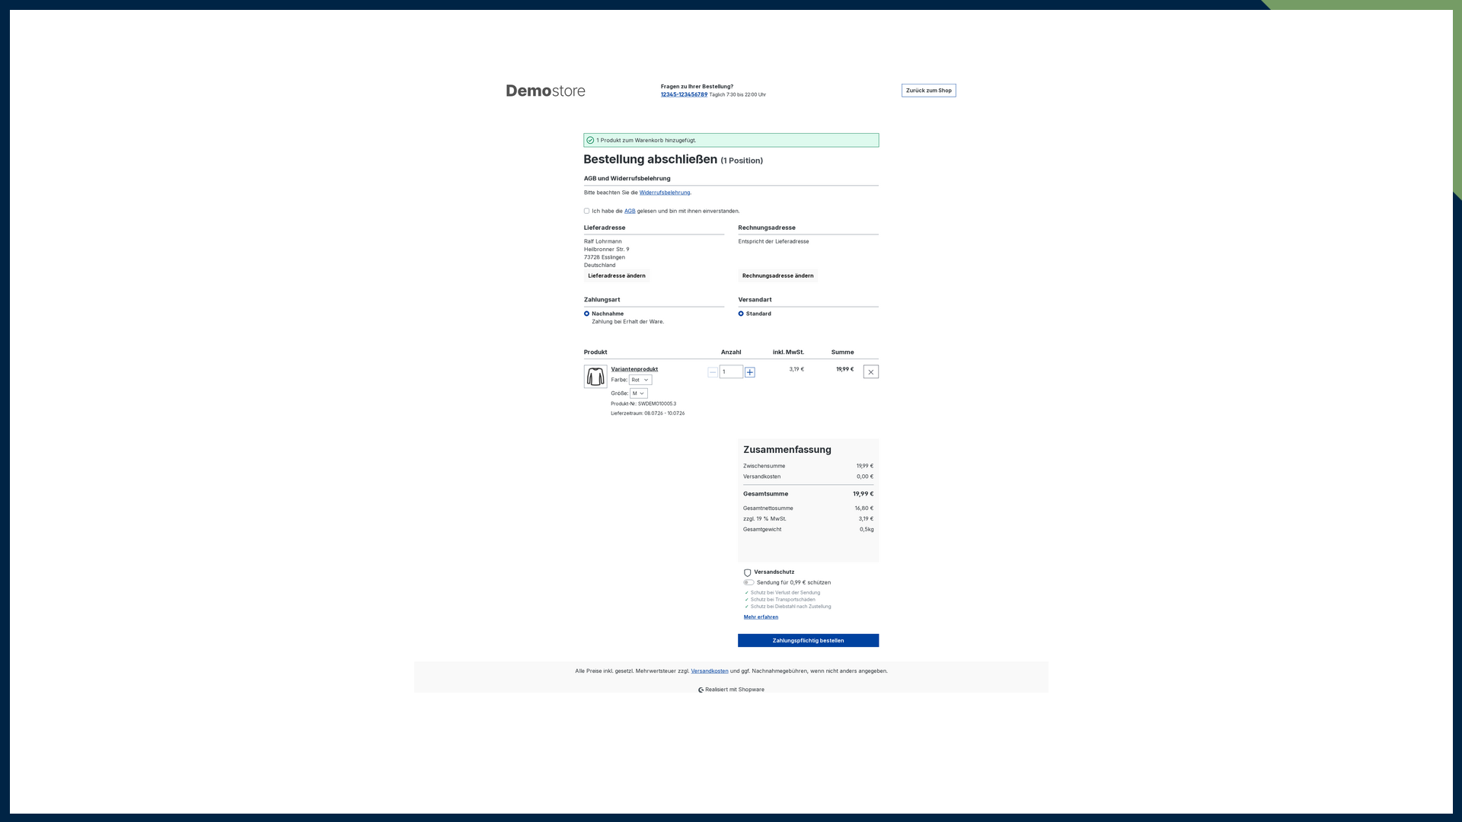Viewport: 1462px width, 822px height.
Task: Click the Versandkosten value 0,00 €
Action: coord(865,476)
